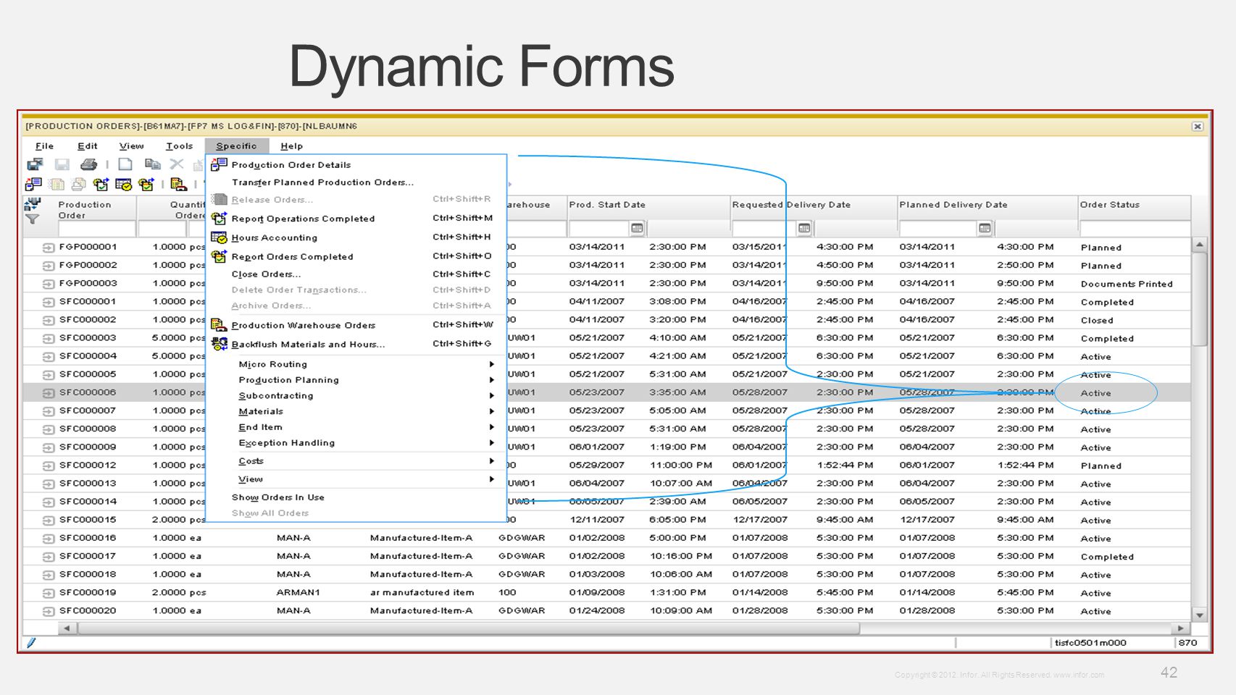Click row icon beside SFC000009
The width and height of the screenshot is (1236, 695).
coord(49,447)
